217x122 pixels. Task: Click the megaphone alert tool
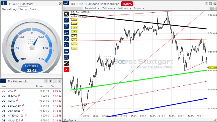coord(66,63)
